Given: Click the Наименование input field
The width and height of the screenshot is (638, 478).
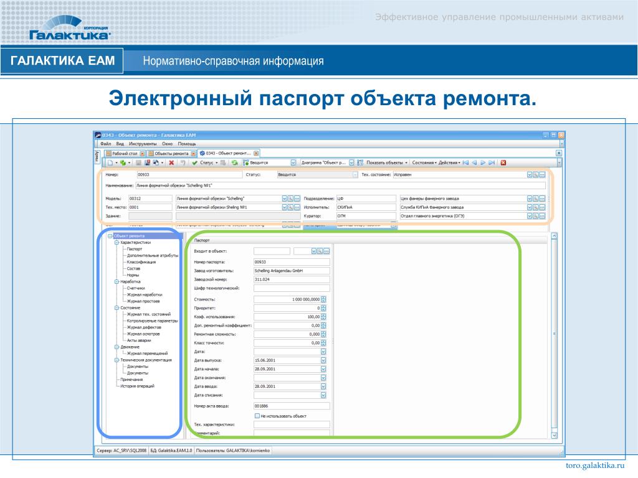Looking at the screenshot, I should tap(340, 185).
